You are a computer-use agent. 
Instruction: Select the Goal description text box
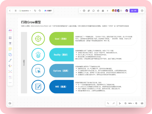tap(104, 39)
